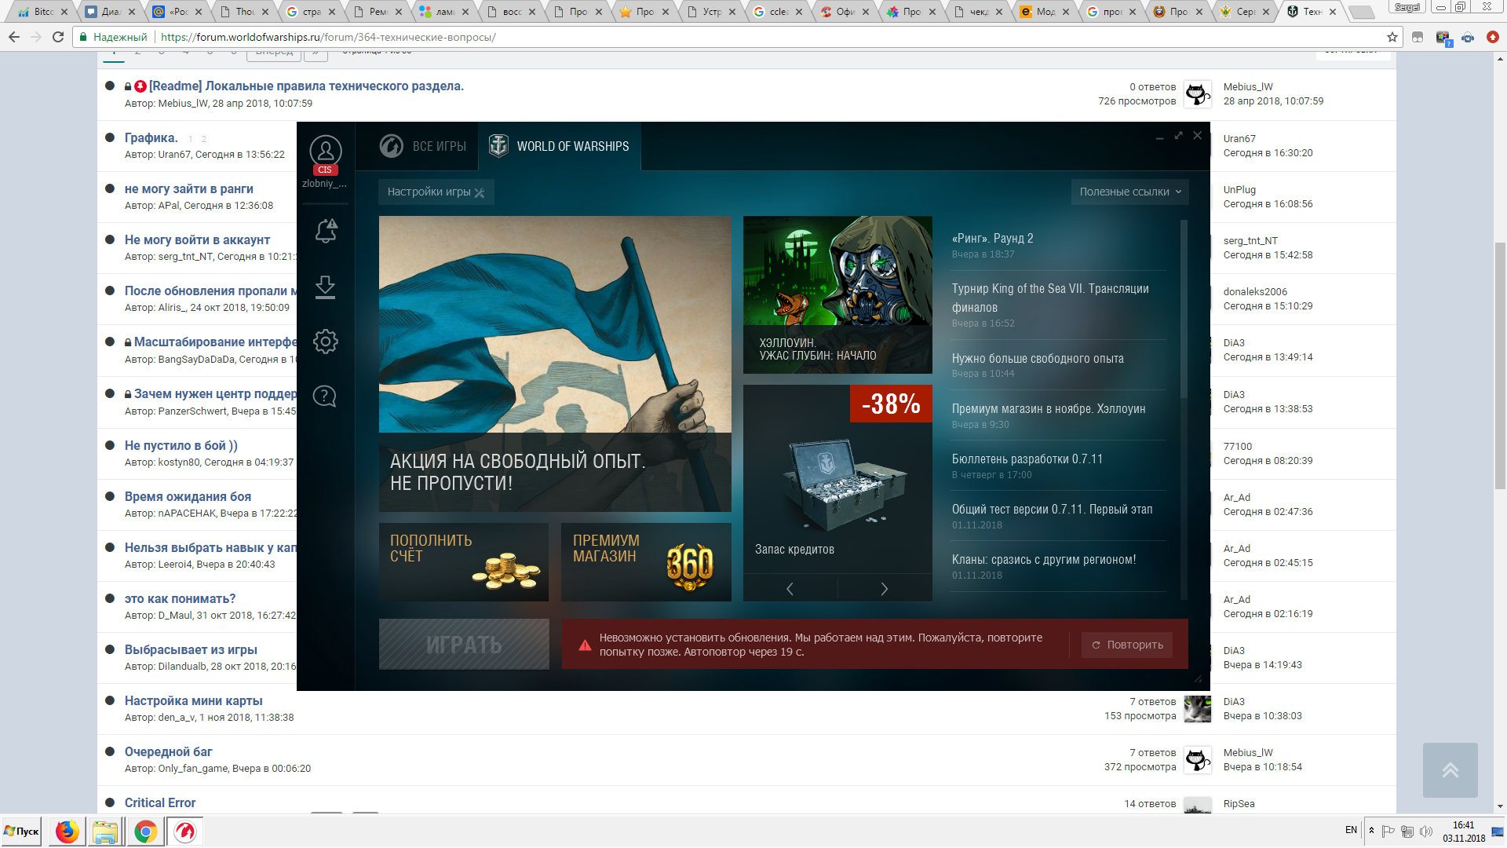Open forum topic Выбрасывает из игры
Viewport: 1507px width, 848px height.
pyautogui.click(x=191, y=649)
